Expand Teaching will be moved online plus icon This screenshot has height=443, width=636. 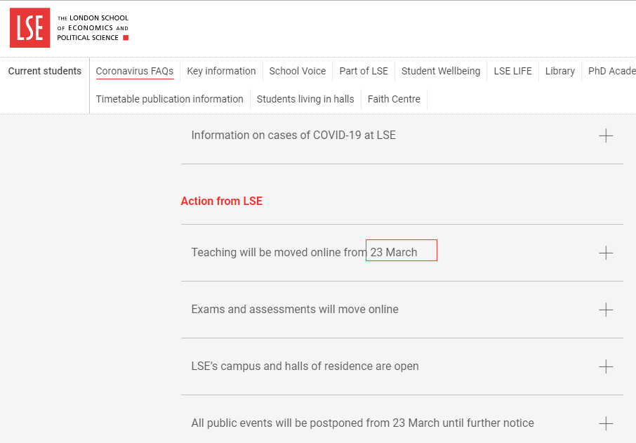[x=606, y=253]
